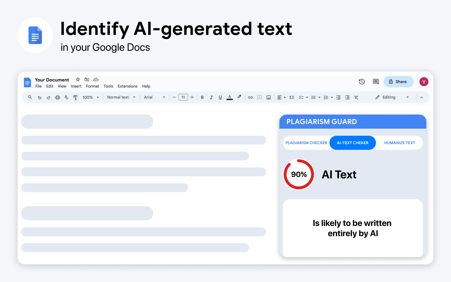
Task: Undo the last action
Action: (x=39, y=97)
